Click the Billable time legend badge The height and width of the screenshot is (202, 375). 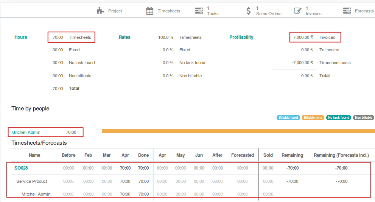(x=313, y=118)
